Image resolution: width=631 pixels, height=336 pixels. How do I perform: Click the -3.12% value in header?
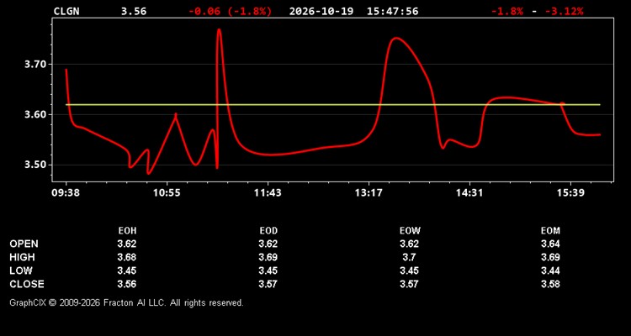point(564,11)
